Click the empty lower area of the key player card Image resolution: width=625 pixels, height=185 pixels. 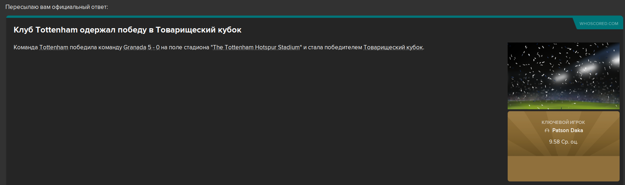pyautogui.click(x=563, y=169)
